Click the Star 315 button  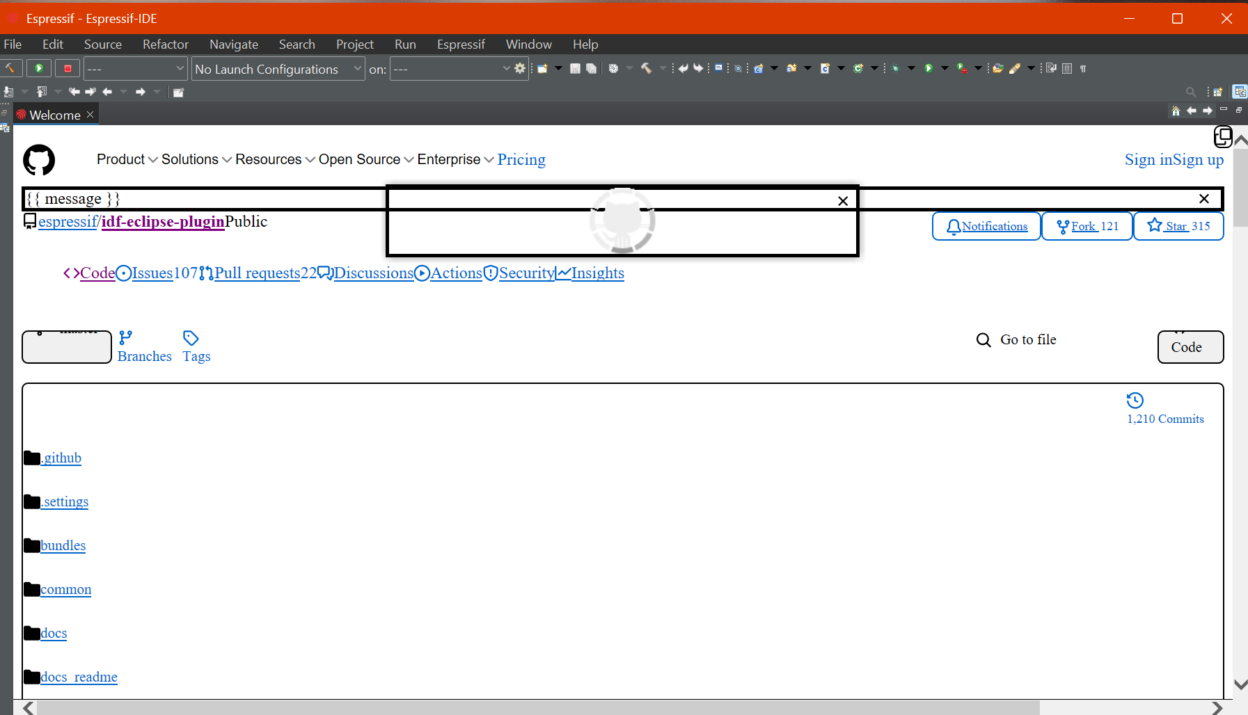click(1178, 226)
